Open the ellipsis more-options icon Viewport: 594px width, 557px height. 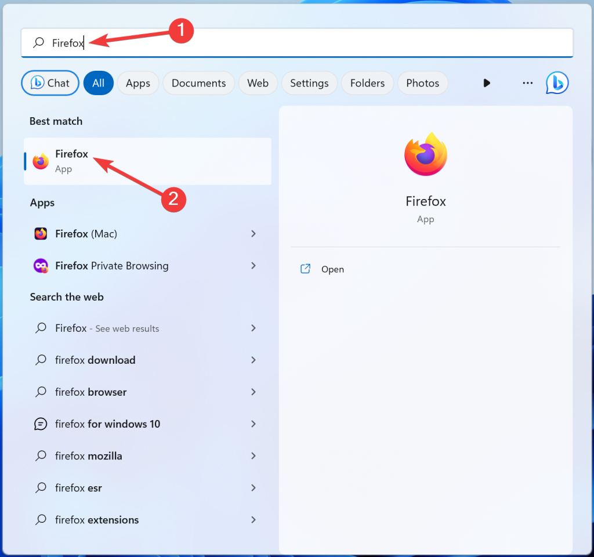527,83
